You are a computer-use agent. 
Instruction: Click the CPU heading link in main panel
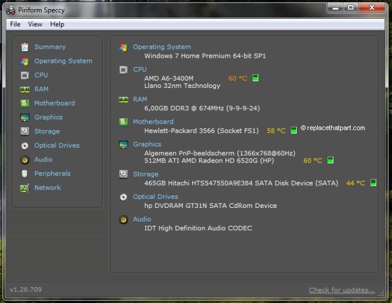[x=139, y=69]
